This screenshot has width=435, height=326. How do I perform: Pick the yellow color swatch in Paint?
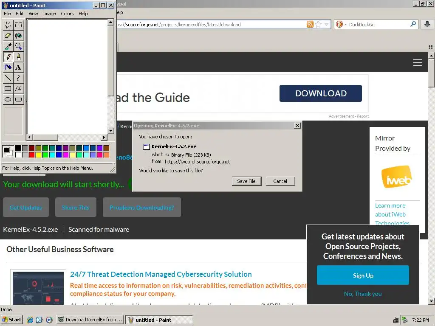(x=39, y=155)
